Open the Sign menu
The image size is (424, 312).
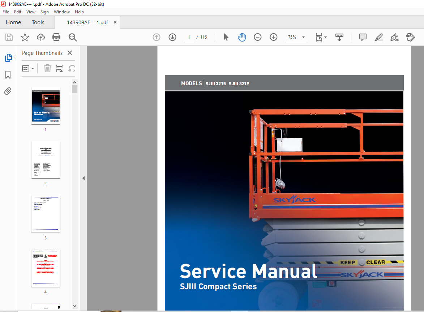[x=44, y=12]
